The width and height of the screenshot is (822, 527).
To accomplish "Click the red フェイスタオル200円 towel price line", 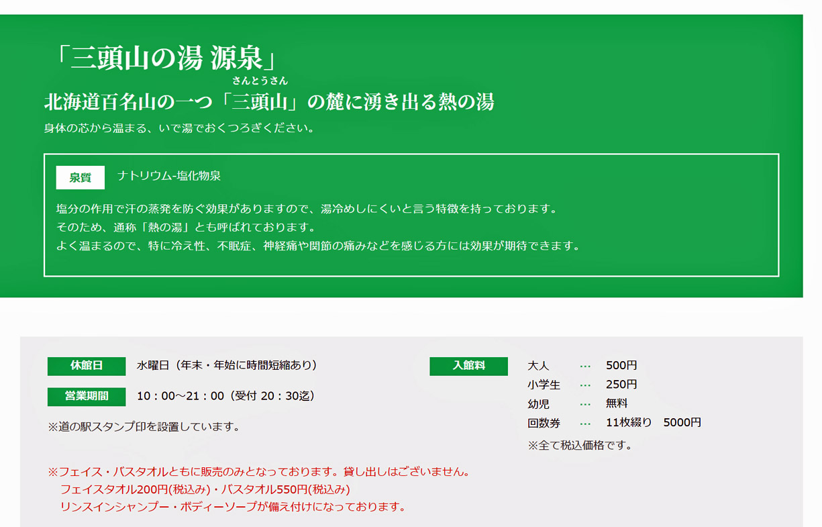I will [205, 489].
